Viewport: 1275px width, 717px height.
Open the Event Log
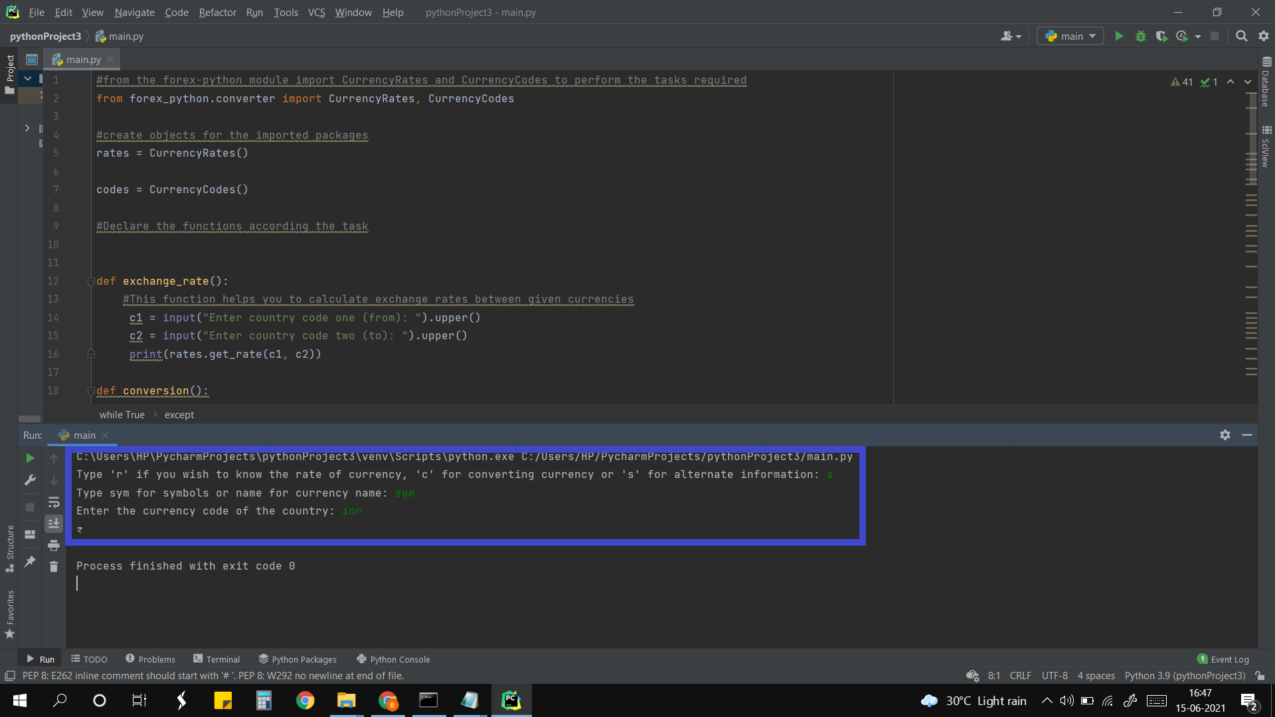[x=1223, y=659]
